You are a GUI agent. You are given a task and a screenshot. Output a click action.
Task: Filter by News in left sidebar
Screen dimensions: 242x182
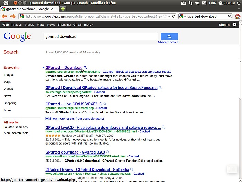(7, 96)
